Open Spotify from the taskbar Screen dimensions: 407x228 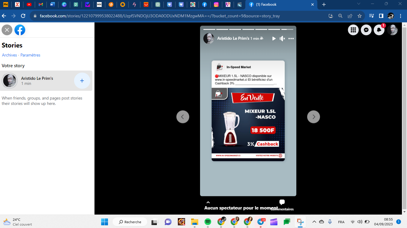(x=208, y=222)
